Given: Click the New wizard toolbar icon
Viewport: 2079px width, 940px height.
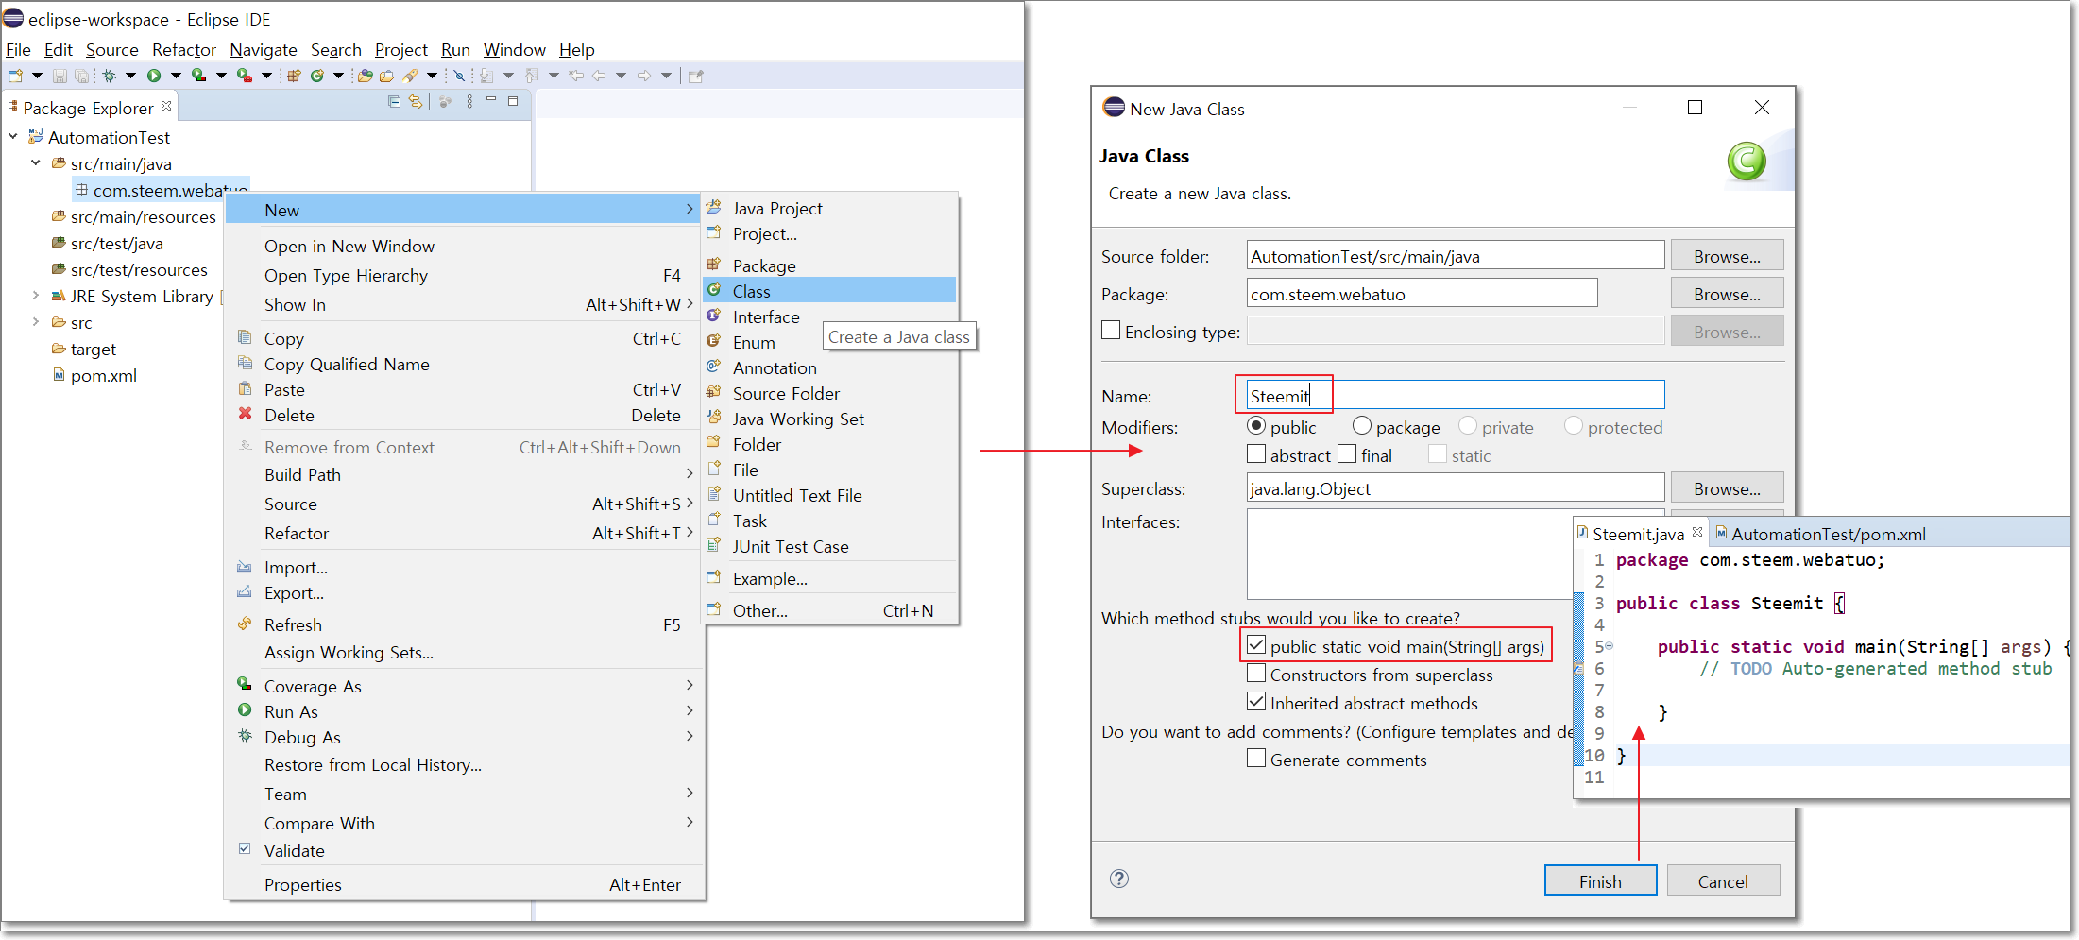Looking at the screenshot, I should (x=15, y=76).
